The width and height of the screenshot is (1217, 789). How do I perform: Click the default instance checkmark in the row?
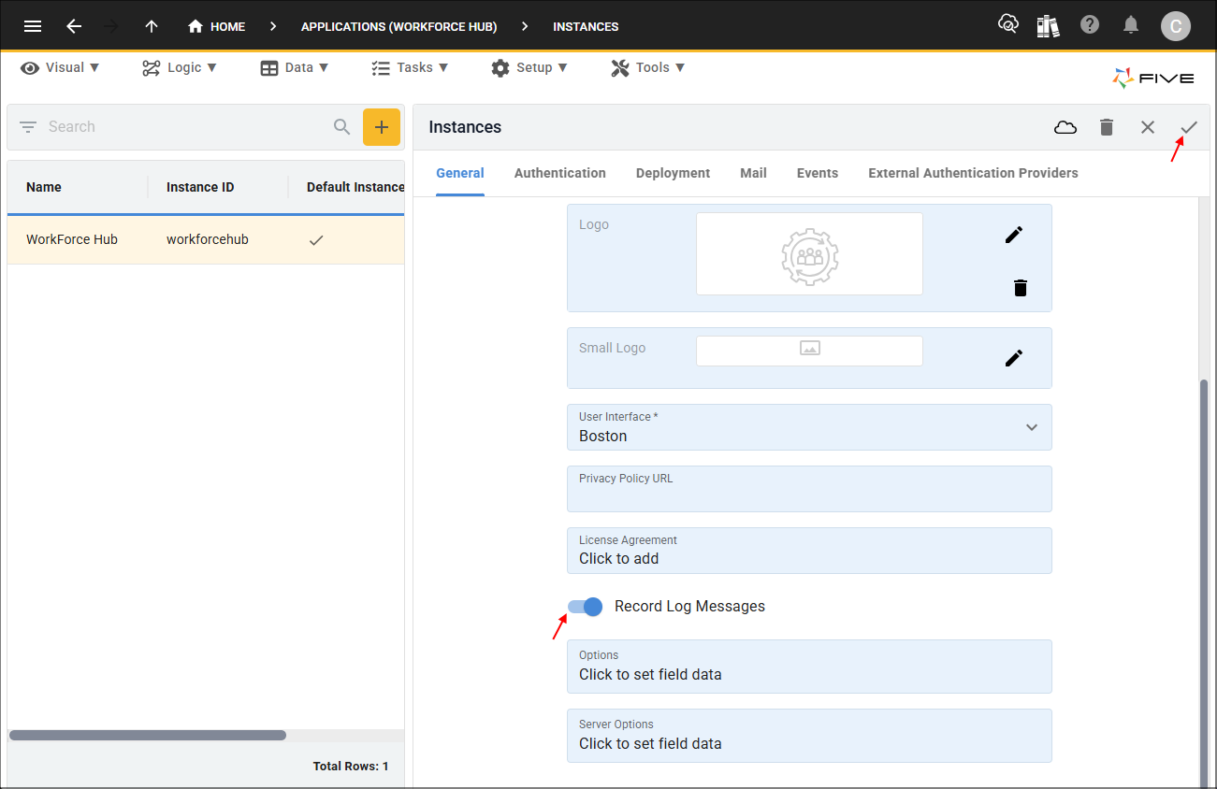(316, 240)
